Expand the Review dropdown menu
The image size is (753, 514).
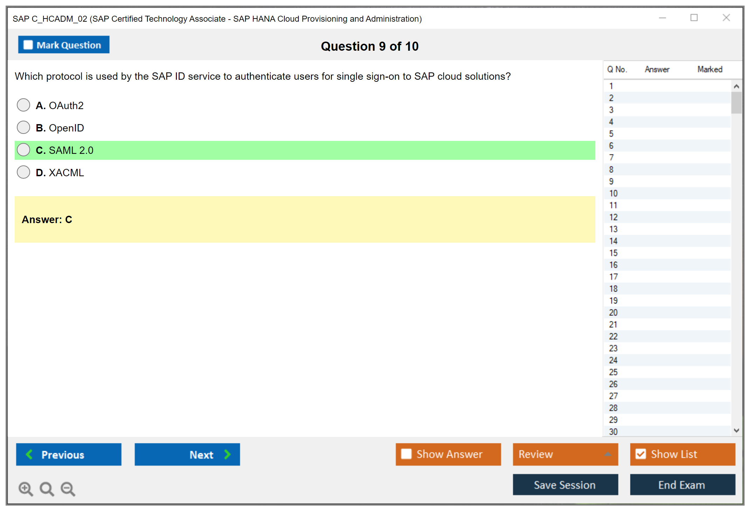pyautogui.click(x=608, y=454)
